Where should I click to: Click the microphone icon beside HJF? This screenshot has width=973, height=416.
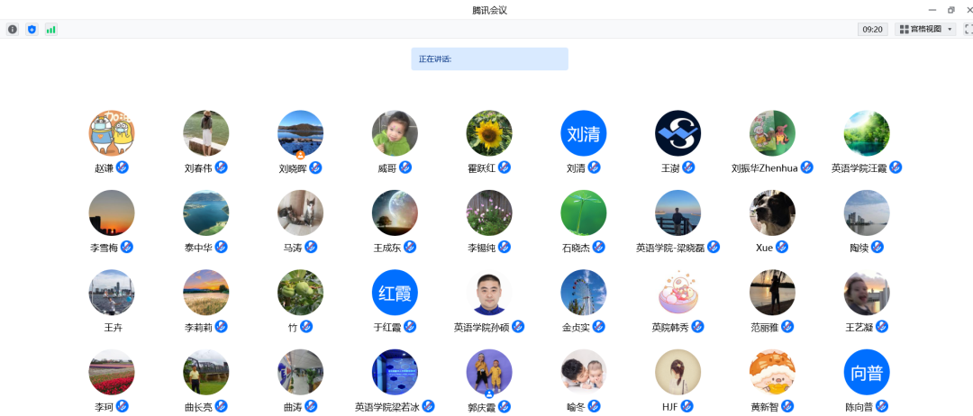point(687,406)
